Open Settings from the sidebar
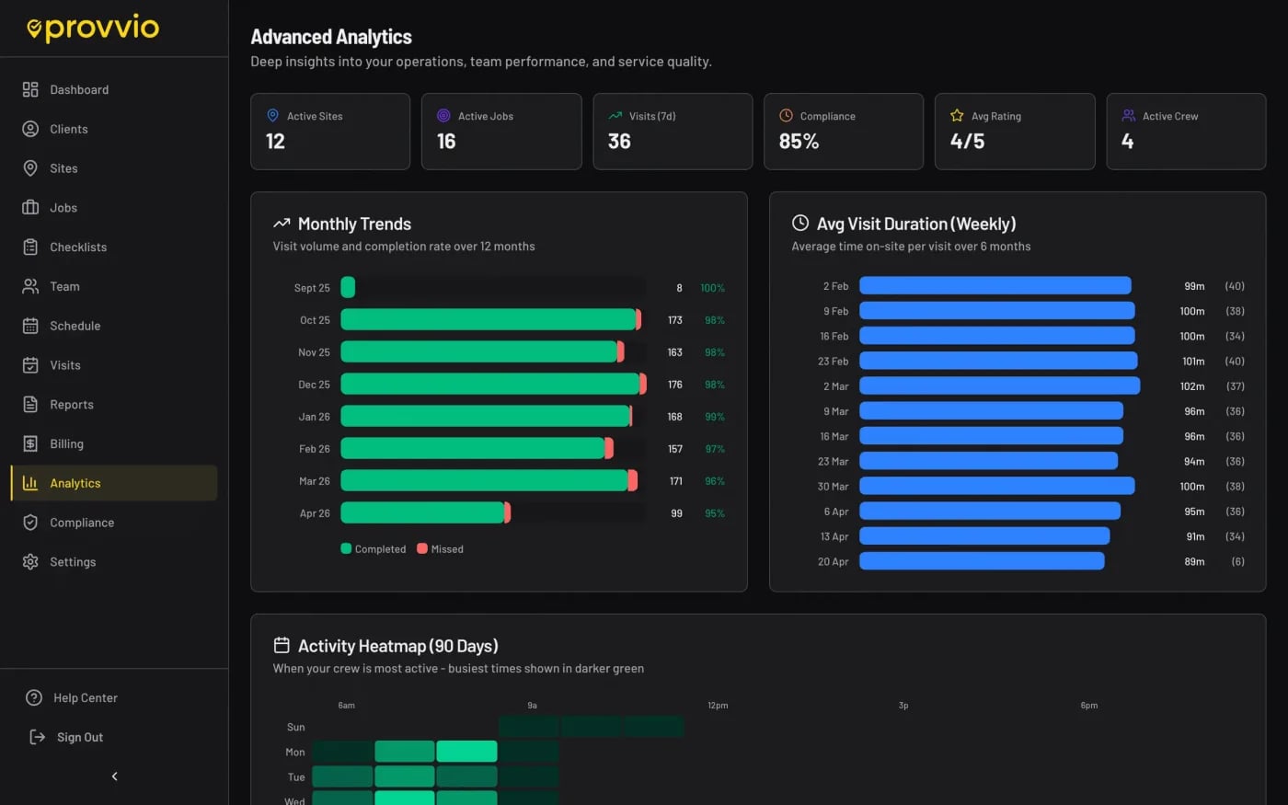Viewport: 1288px width, 805px height. tap(114, 562)
